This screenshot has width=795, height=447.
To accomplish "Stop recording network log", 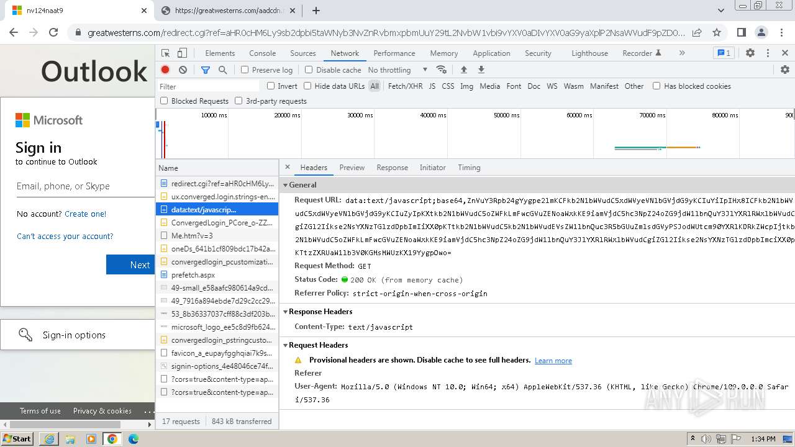I will (x=165, y=70).
